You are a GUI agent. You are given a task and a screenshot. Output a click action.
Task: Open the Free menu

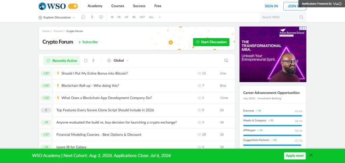pos(158,6)
